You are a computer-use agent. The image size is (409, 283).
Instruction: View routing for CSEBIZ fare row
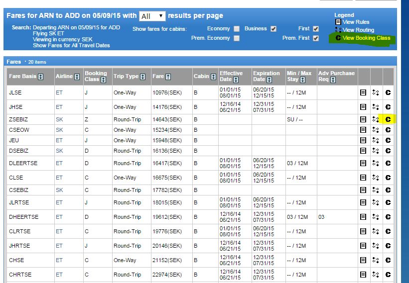pyautogui.click(x=376, y=189)
